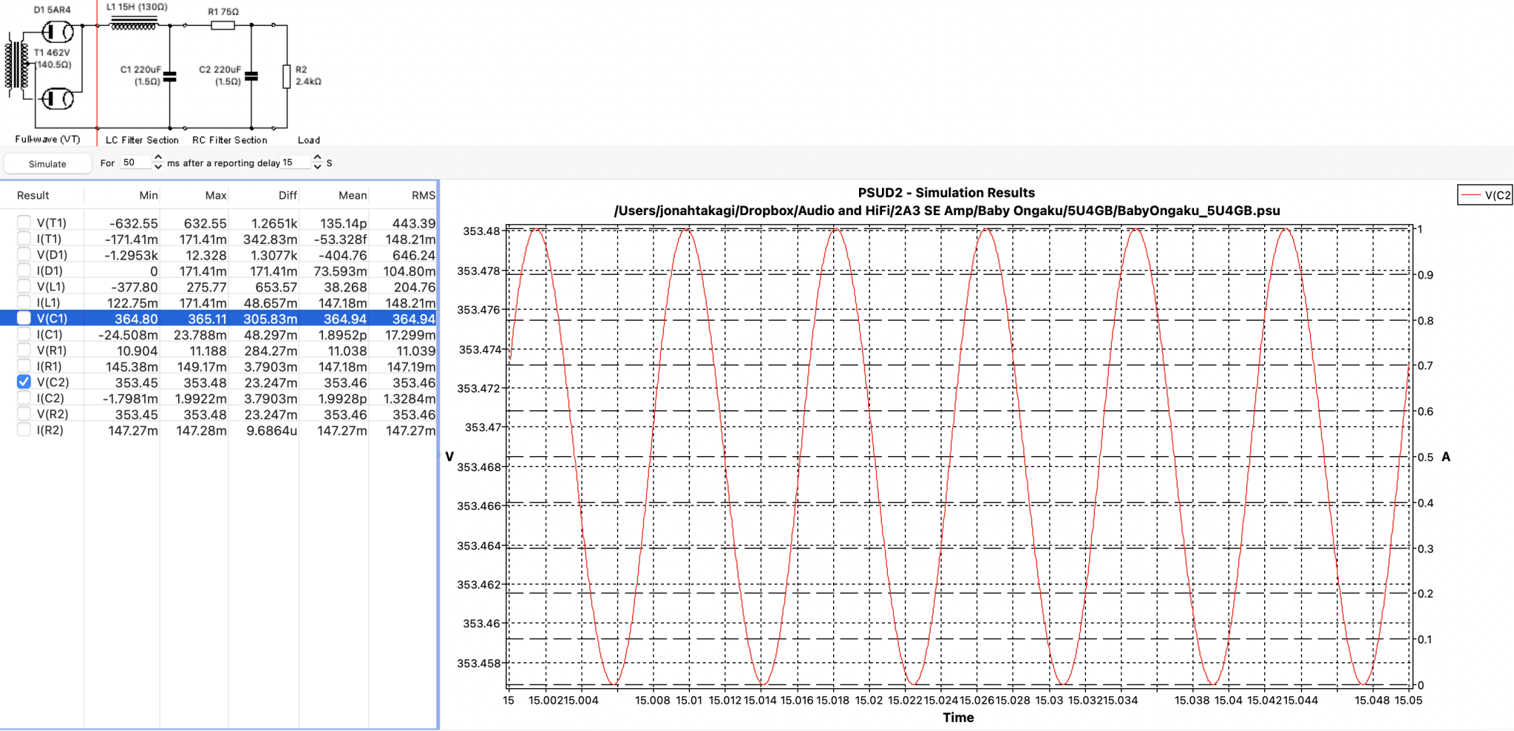The width and height of the screenshot is (1514, 731).
Task: Decrease reporting delay with the down stepper arrow
Action: click(x=317, y=167)
